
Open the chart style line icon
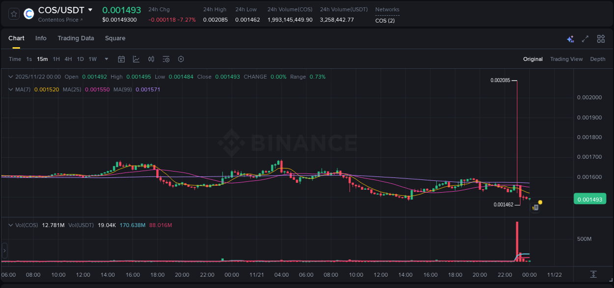[137, 59]
